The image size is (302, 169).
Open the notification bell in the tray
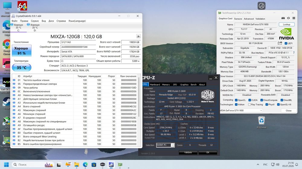297,164
